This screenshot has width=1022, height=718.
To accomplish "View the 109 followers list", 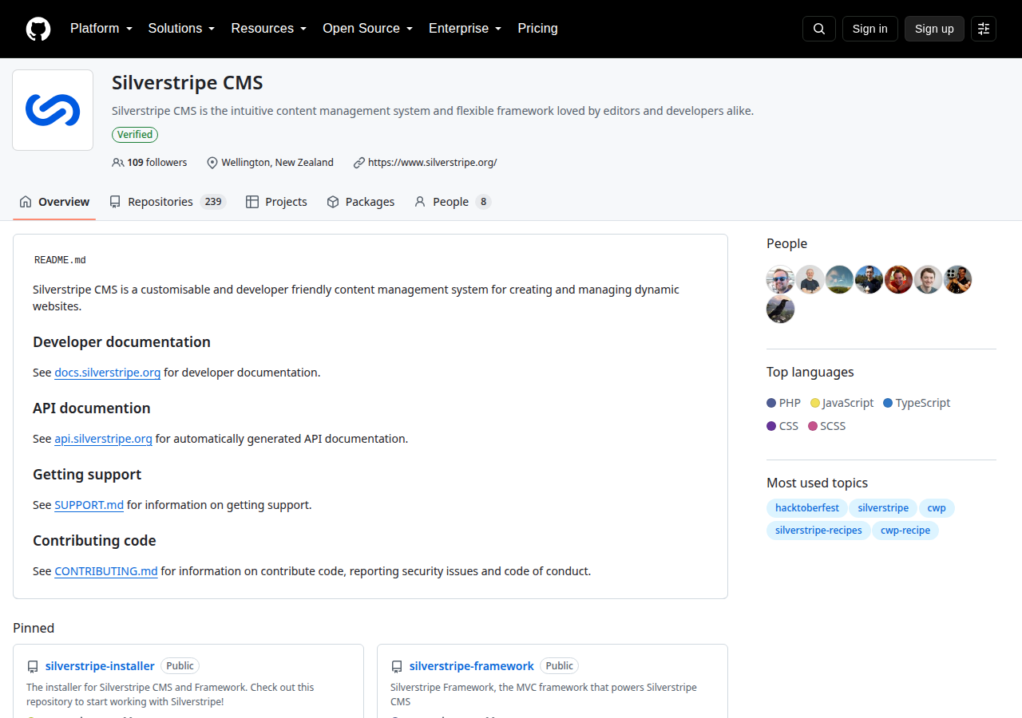I will [x=150, y=163].
